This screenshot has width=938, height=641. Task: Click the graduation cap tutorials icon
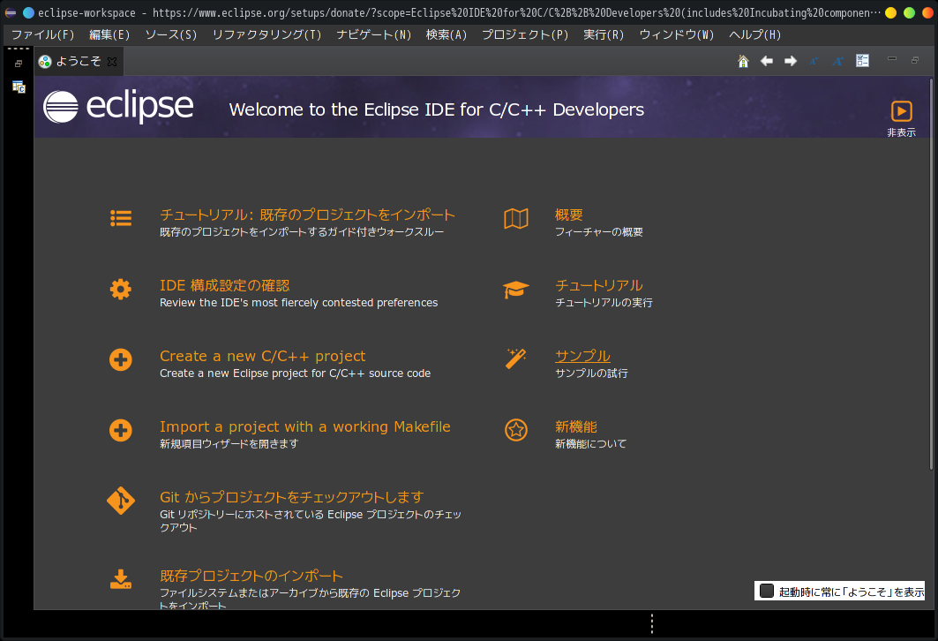pos(516,290)
